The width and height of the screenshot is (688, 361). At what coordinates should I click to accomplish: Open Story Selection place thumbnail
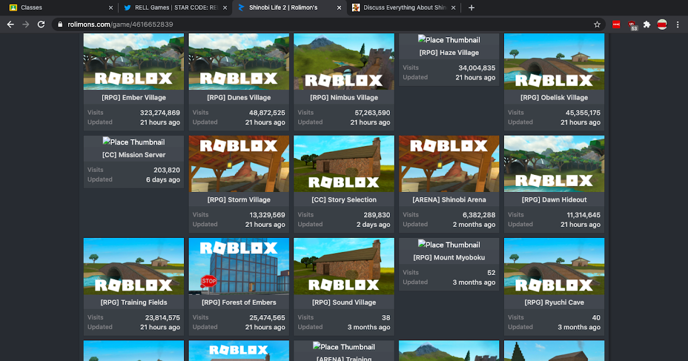click(x=344, y=164)
